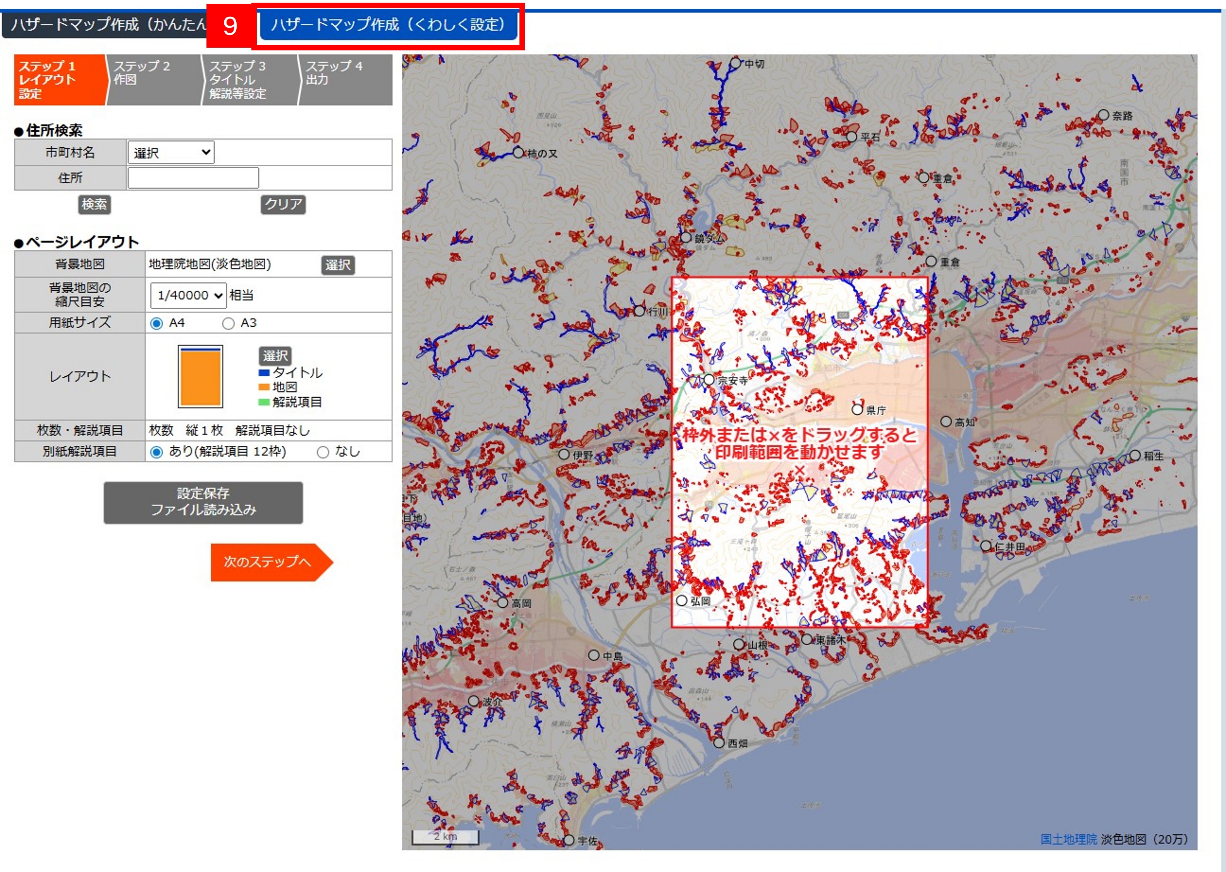The width and height of the screenshot is (1226, 872).
Task: Click the 仁井田 location marker circle
Action: [985, 546]
